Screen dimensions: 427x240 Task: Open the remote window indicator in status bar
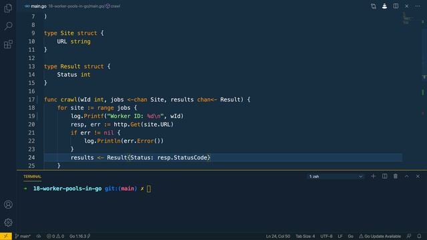pyautogui.click(x=6, y=236)
